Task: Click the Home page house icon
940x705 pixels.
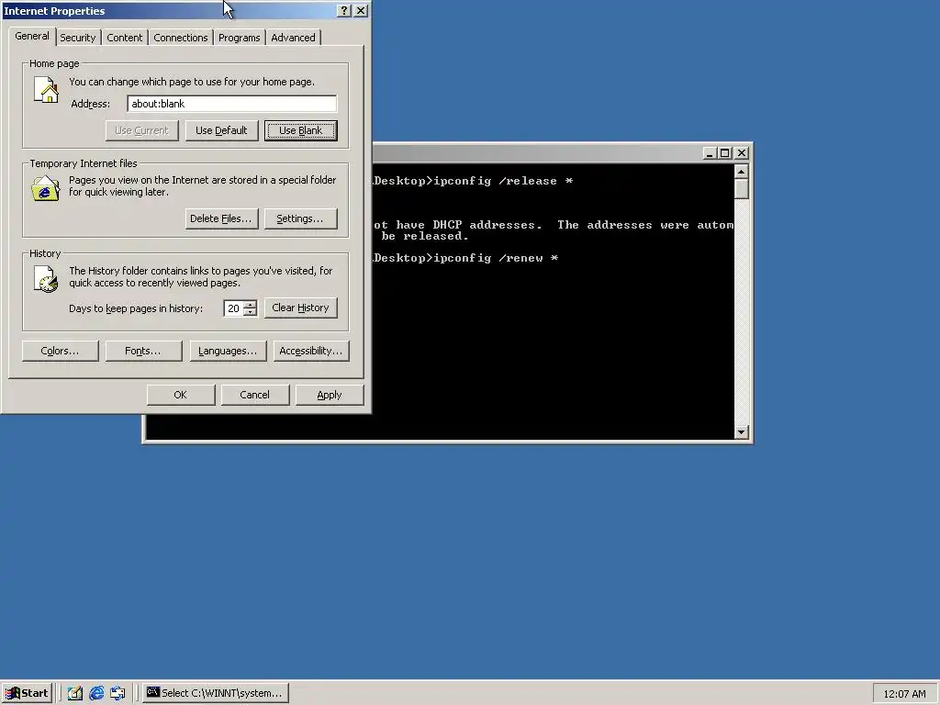Action: coord(46,91)
